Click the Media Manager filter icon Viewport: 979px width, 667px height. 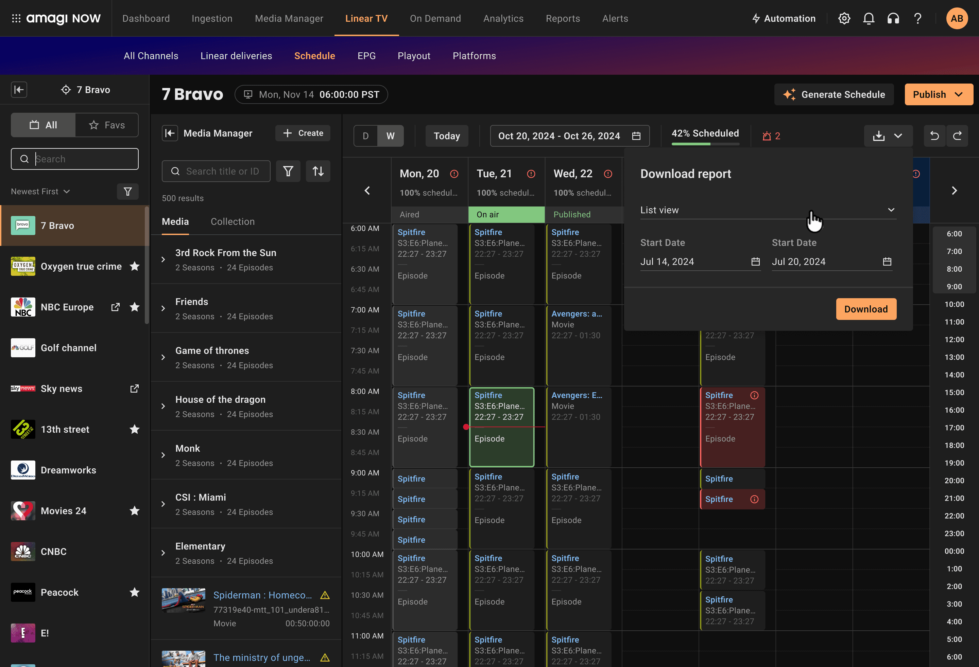pyautogui.click(x=288, y=171)
